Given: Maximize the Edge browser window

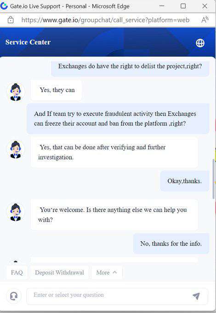Looking at the screenshot, I should pos(183,6).
